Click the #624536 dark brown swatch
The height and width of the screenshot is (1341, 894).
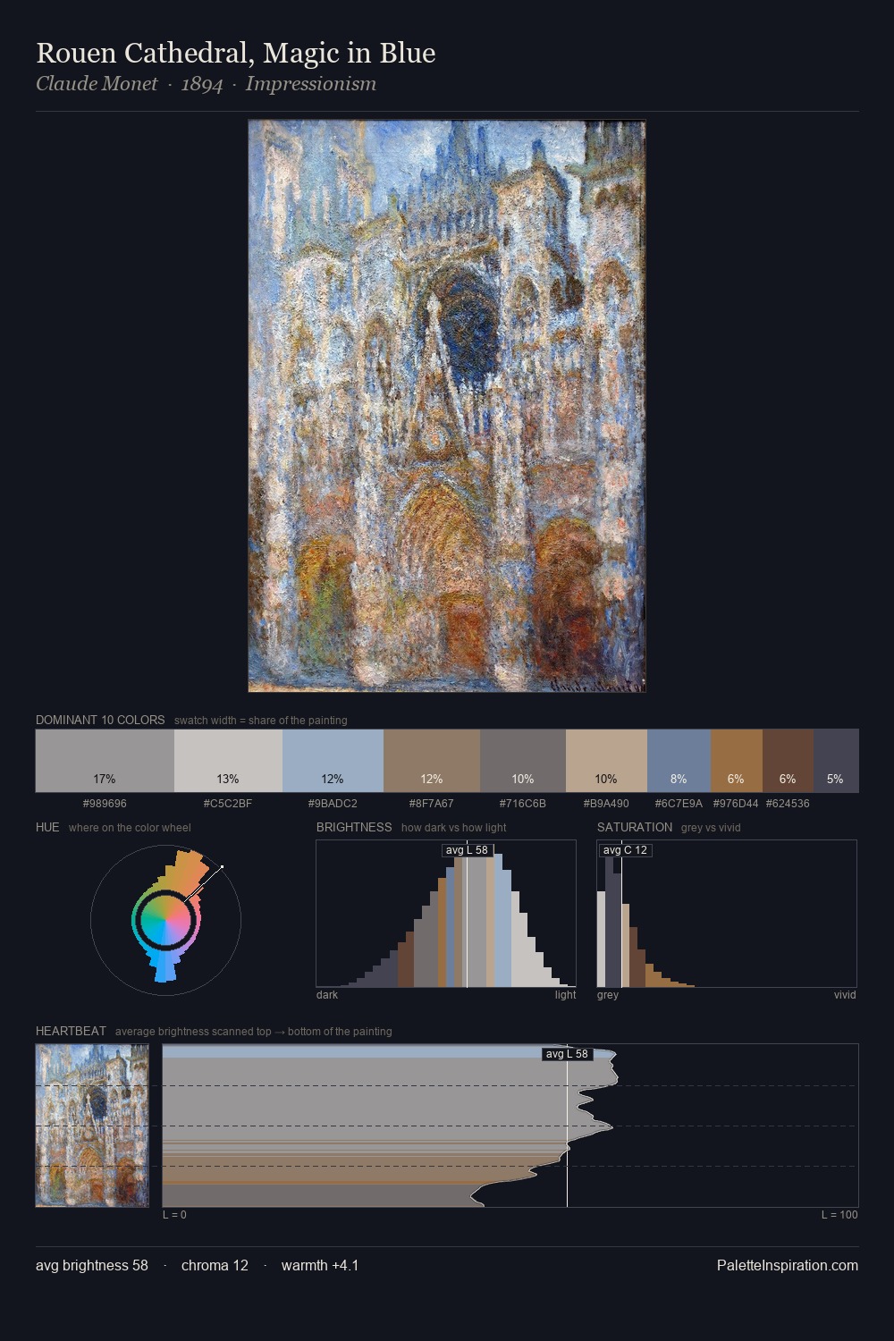(x=788, y=761)
